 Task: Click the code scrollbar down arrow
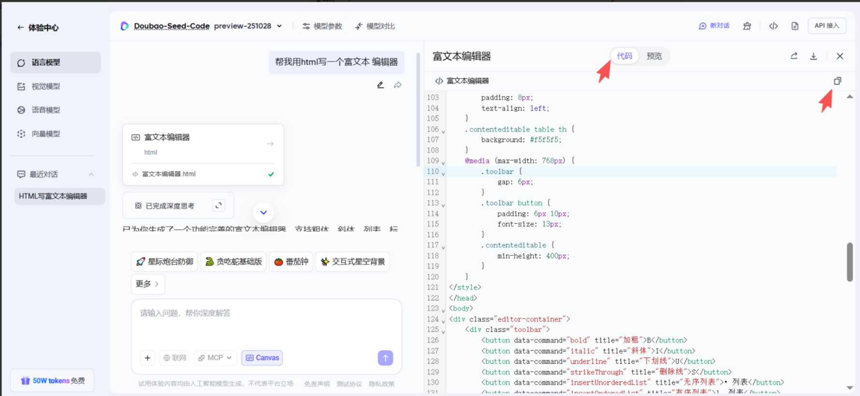tap(850, 388)
